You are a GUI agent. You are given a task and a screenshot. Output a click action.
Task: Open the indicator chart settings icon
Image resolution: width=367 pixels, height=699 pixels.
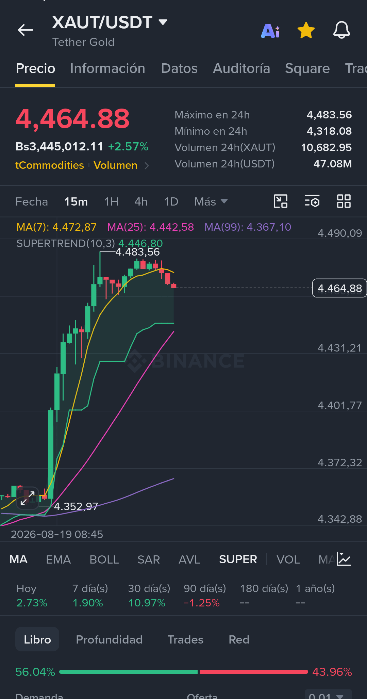pos(344,559)
